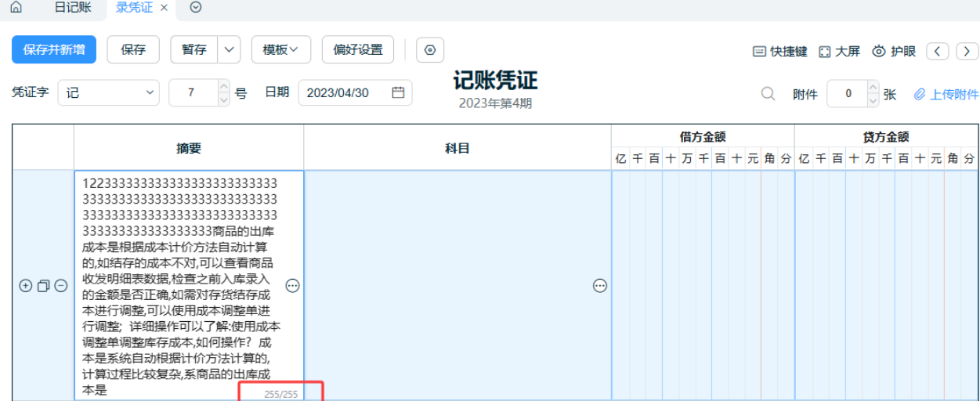Open 偏好设置
Image resolution: width=980 pixels, height=401 pixels.
coord(358,49)
